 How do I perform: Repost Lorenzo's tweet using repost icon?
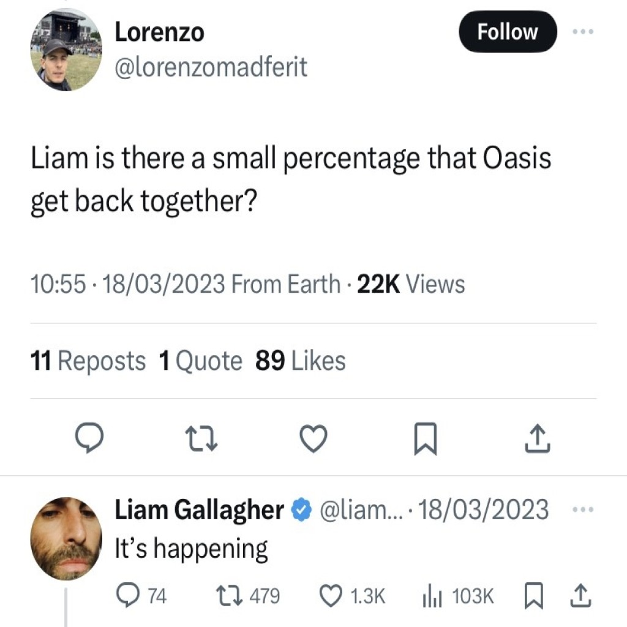coord(201,439)
